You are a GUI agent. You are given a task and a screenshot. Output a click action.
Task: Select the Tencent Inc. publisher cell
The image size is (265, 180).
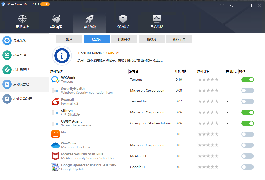pyautogui.click(x=139, y=101)
